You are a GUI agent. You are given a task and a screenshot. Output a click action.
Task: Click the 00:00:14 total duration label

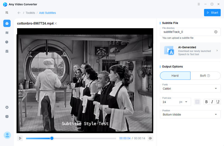tap(139, 138)
